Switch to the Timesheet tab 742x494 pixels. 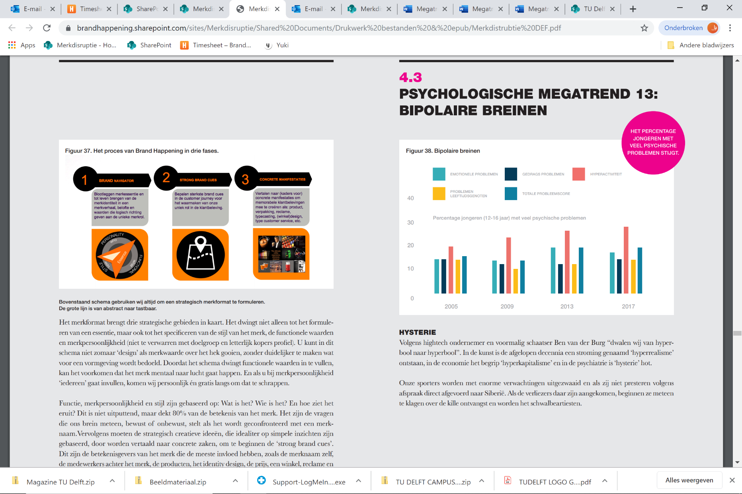(90, 9)
